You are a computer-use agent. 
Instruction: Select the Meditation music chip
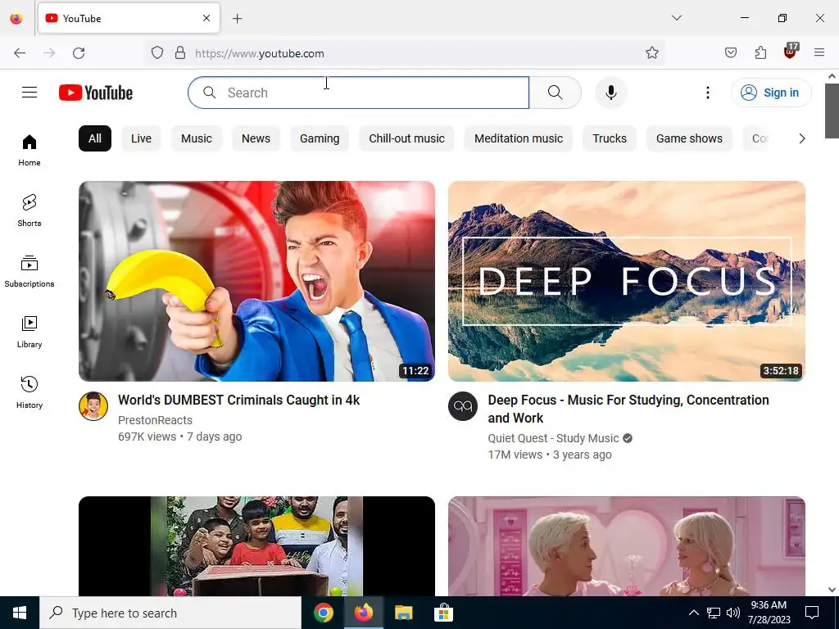tap(519, 138)
